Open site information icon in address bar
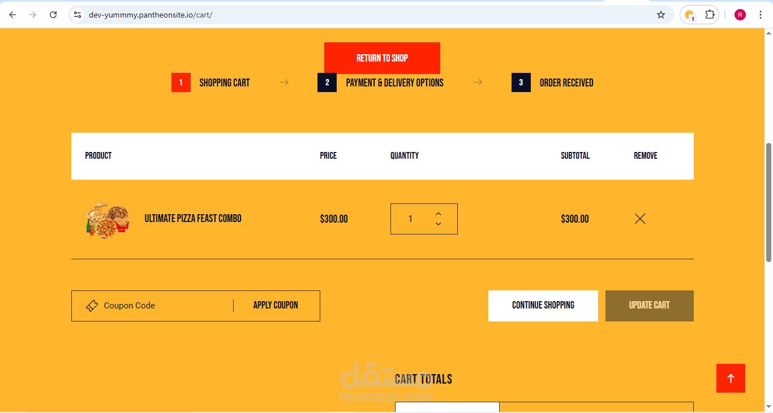Image resolution: width=773 pixels, height=413 pixels. 78,15
